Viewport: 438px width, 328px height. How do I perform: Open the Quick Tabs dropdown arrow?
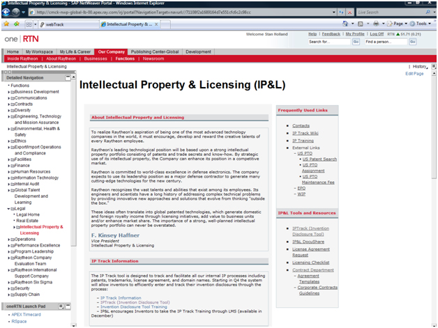coord(35,24)
